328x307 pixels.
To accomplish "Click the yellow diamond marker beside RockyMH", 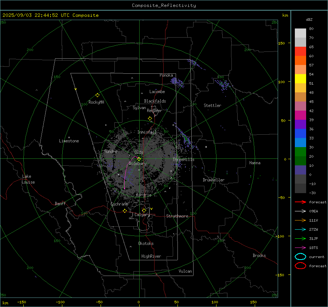I will click(x=97, y=95).
